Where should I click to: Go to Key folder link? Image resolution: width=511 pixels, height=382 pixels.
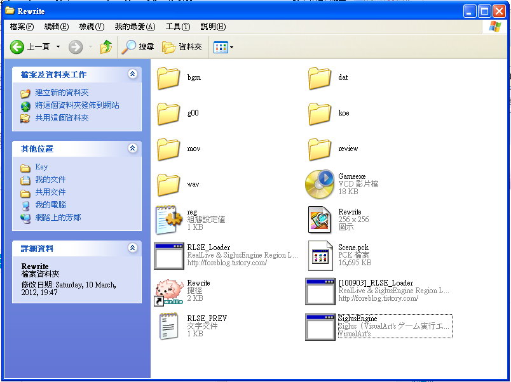(41, 167)
